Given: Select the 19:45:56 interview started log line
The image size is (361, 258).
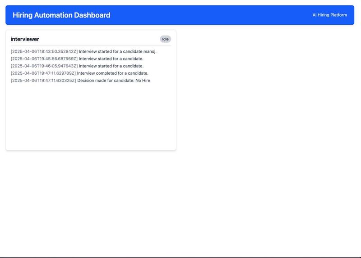Looking at the screenshot, I should (x=77, y=59).
